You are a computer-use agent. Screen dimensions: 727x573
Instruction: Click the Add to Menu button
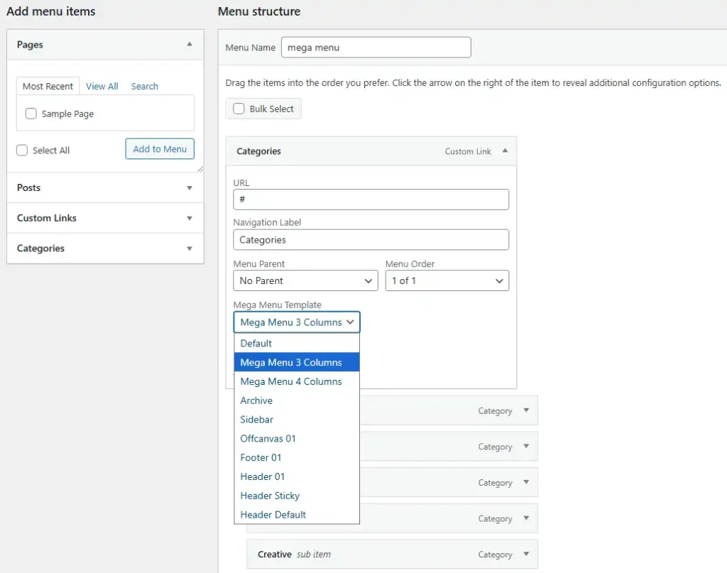(160, 149)
